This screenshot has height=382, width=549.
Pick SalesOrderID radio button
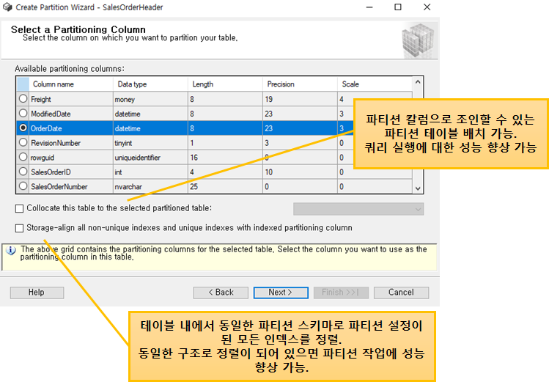pos(23,172)
